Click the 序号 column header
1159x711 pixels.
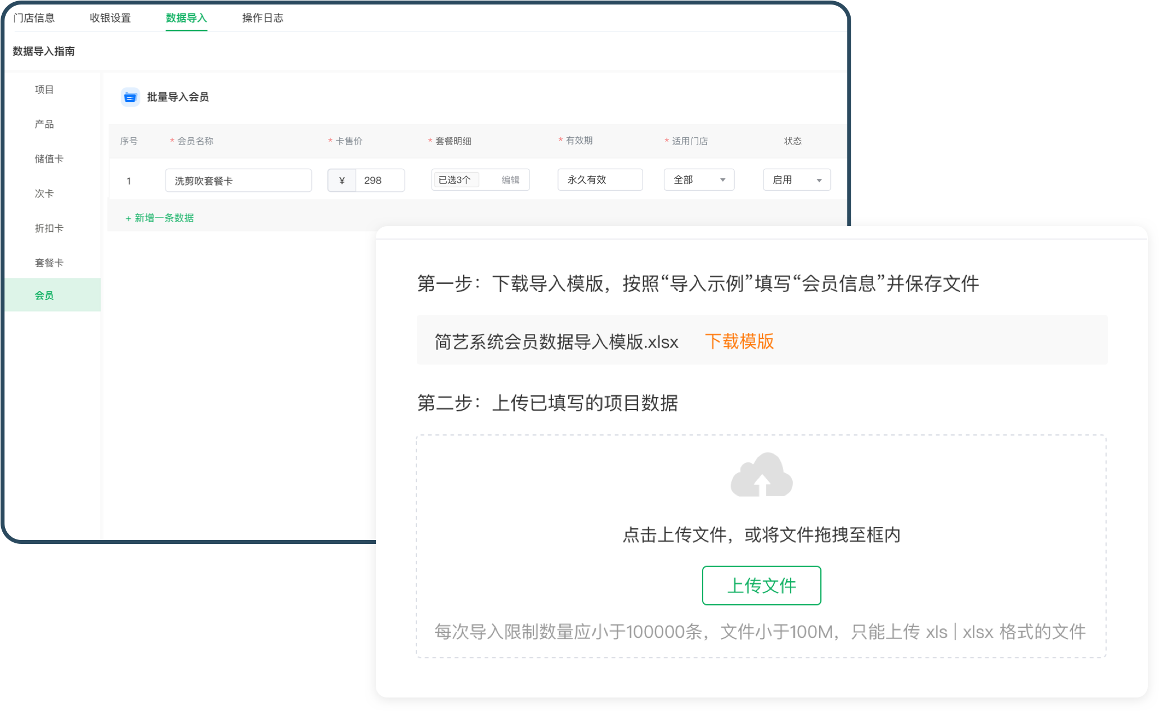(129, 141)
